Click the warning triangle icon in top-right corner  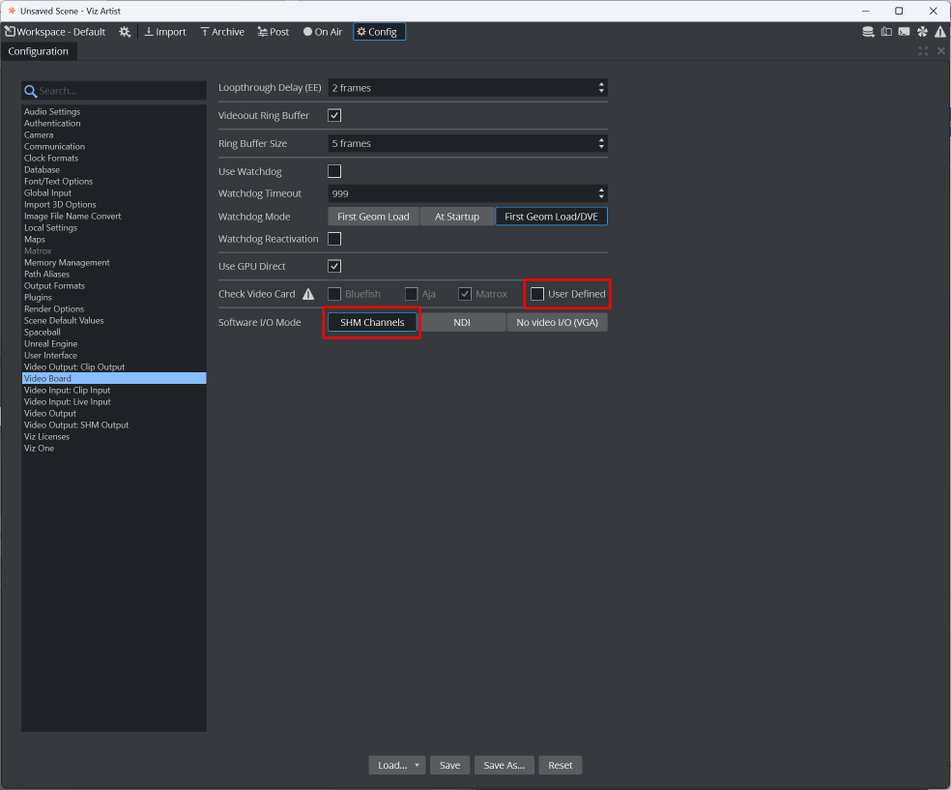coord(939,32)
